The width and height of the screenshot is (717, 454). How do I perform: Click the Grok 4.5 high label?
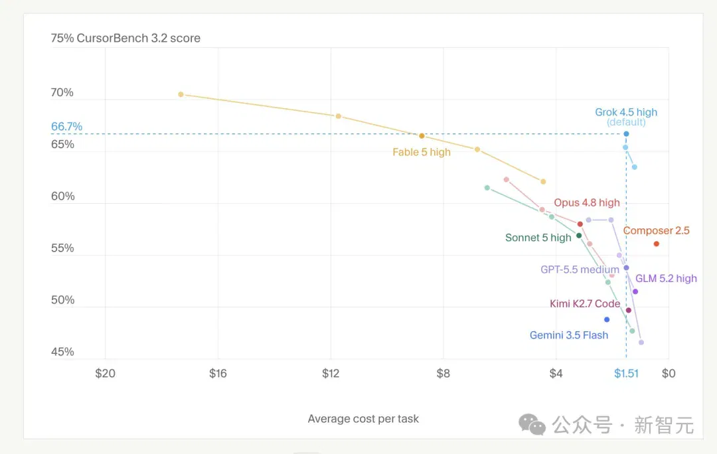click(626, 112)
